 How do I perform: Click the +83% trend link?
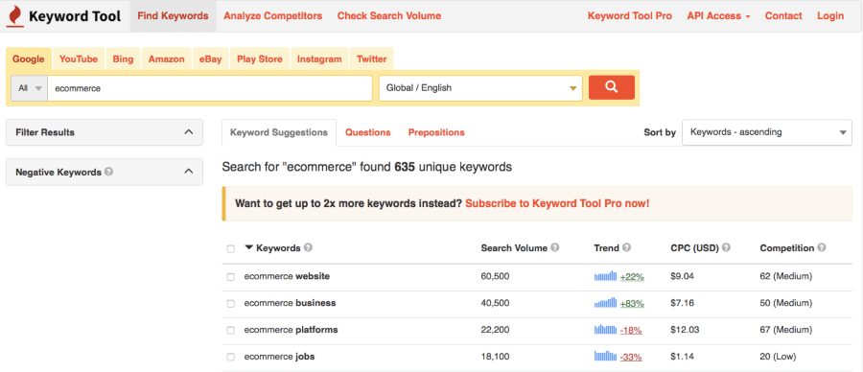(632, 303)
